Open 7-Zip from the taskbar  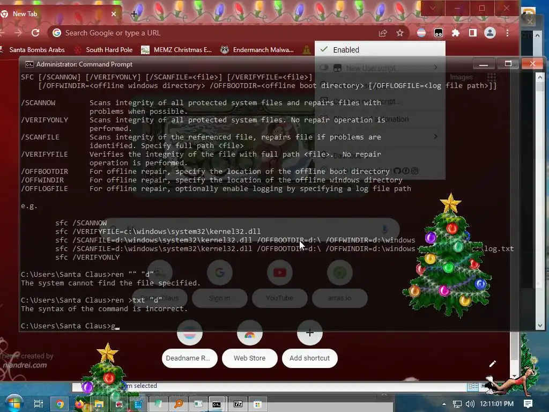(x=238, y=404)
